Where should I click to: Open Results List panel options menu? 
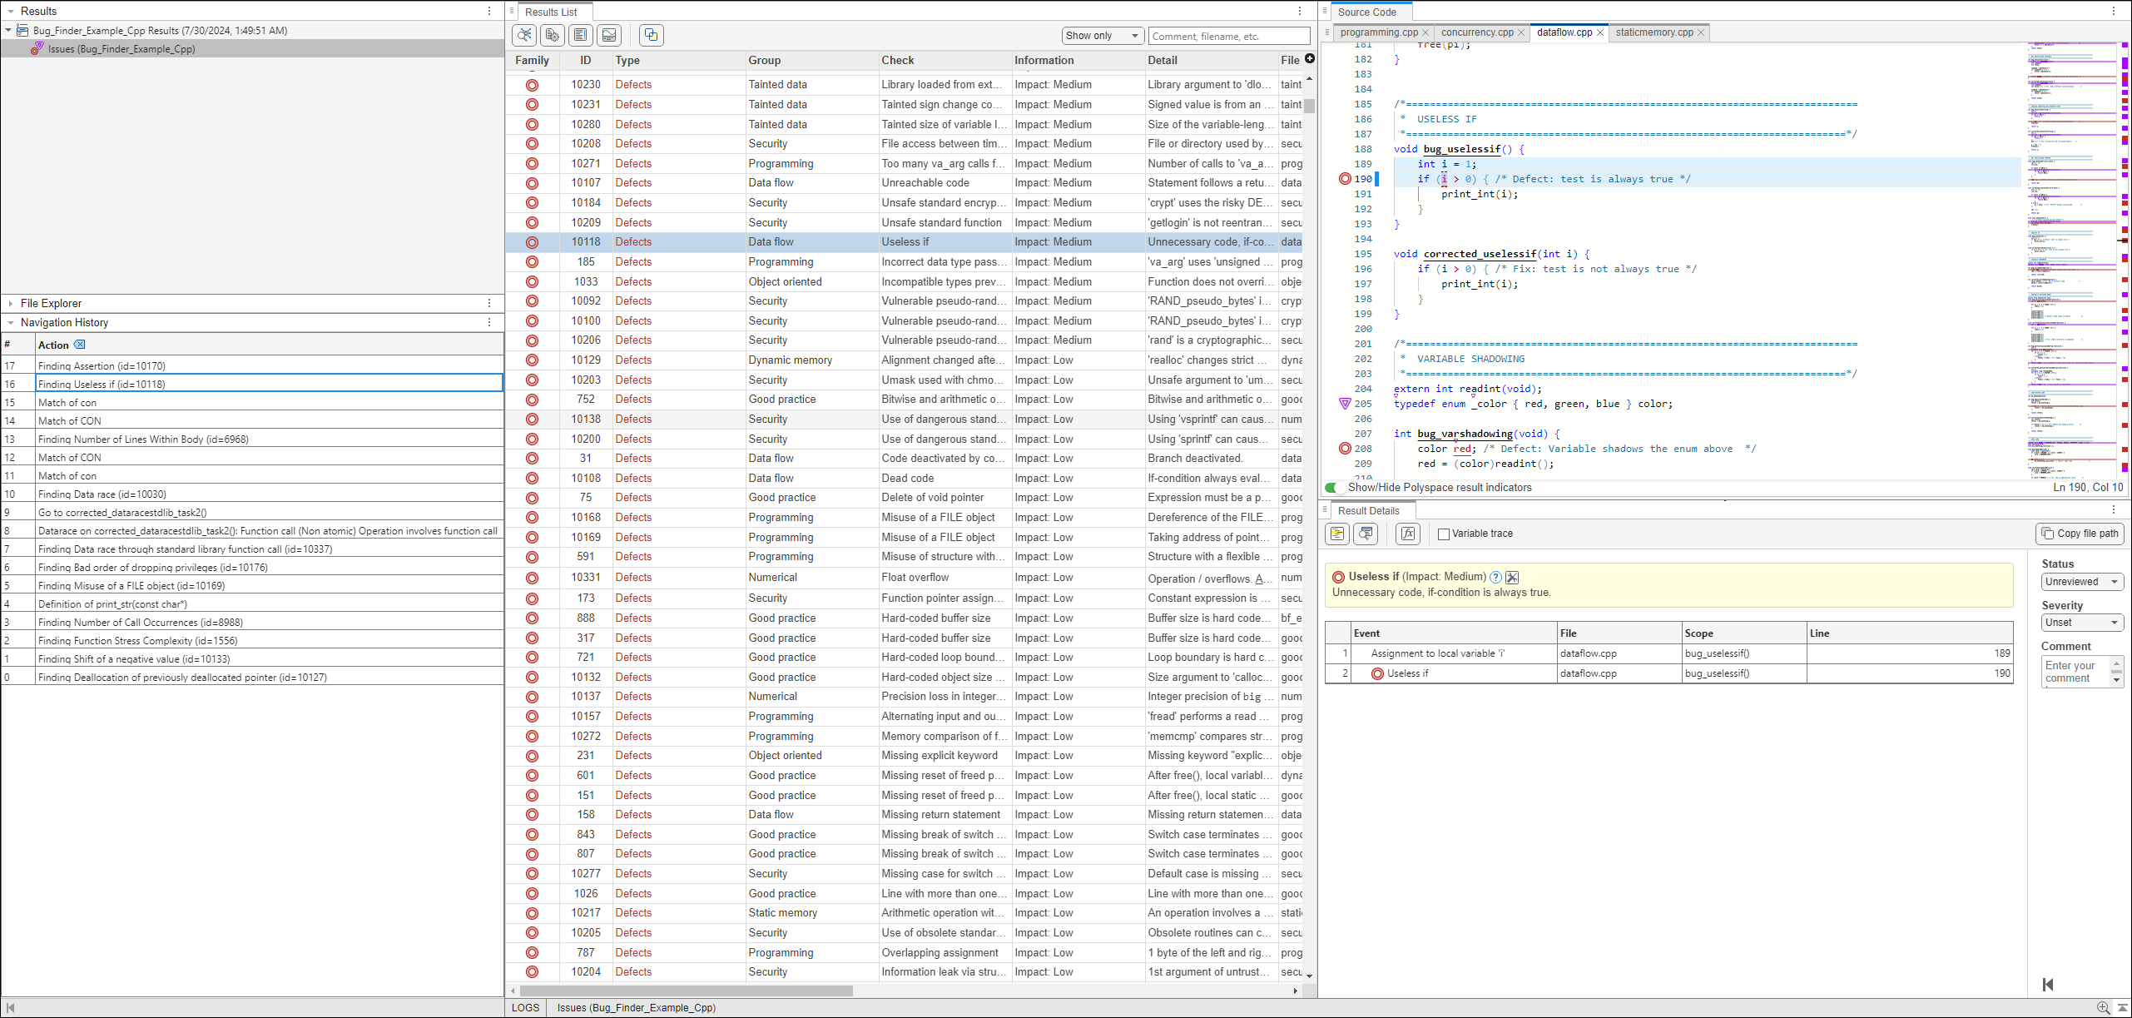[x=1300, y=12]
